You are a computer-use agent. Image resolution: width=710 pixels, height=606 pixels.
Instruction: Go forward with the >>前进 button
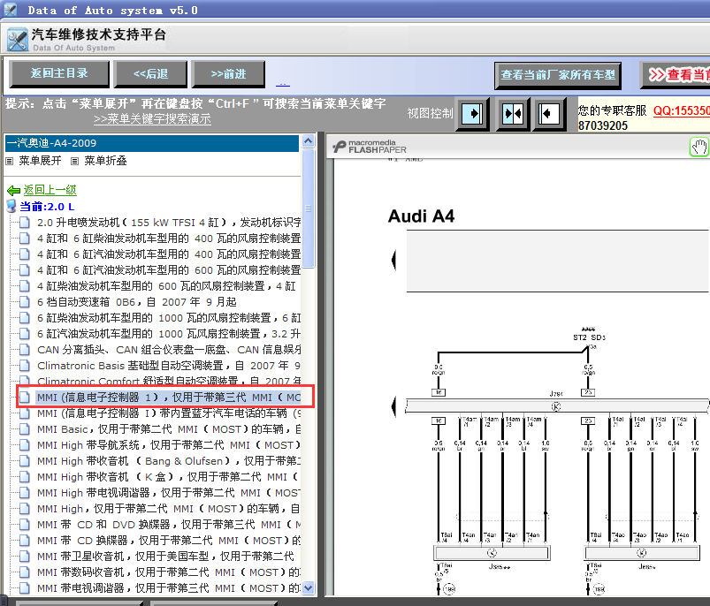(228, 73)
